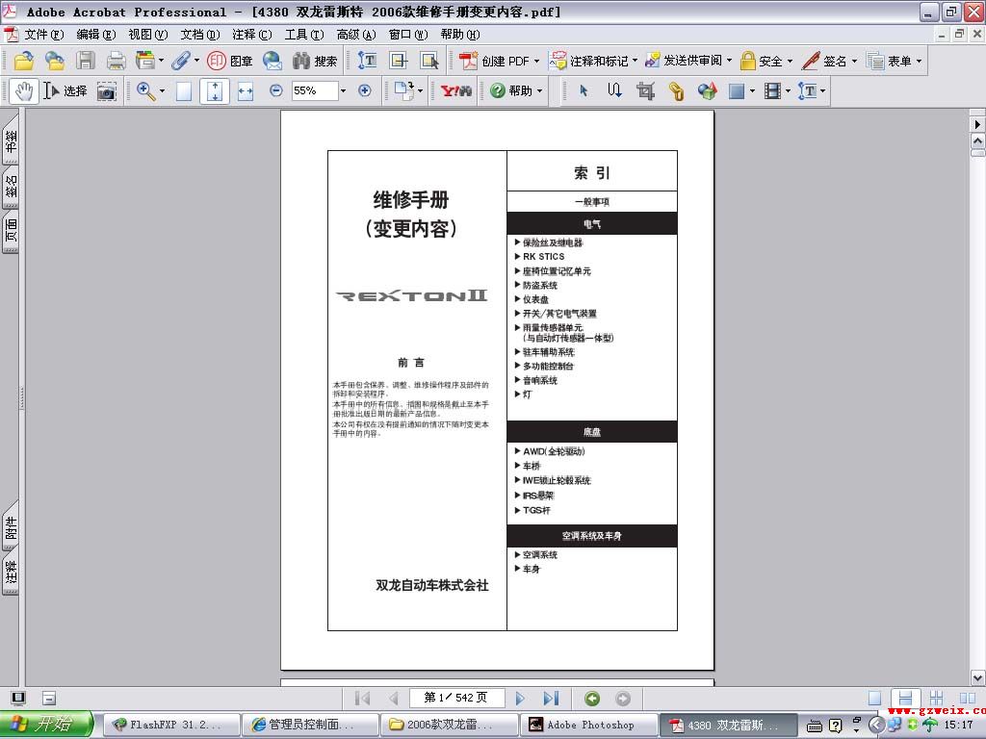986x739 pixels.
Task: Expand 安全 security dropdown
Action: (x=790, y=61)
